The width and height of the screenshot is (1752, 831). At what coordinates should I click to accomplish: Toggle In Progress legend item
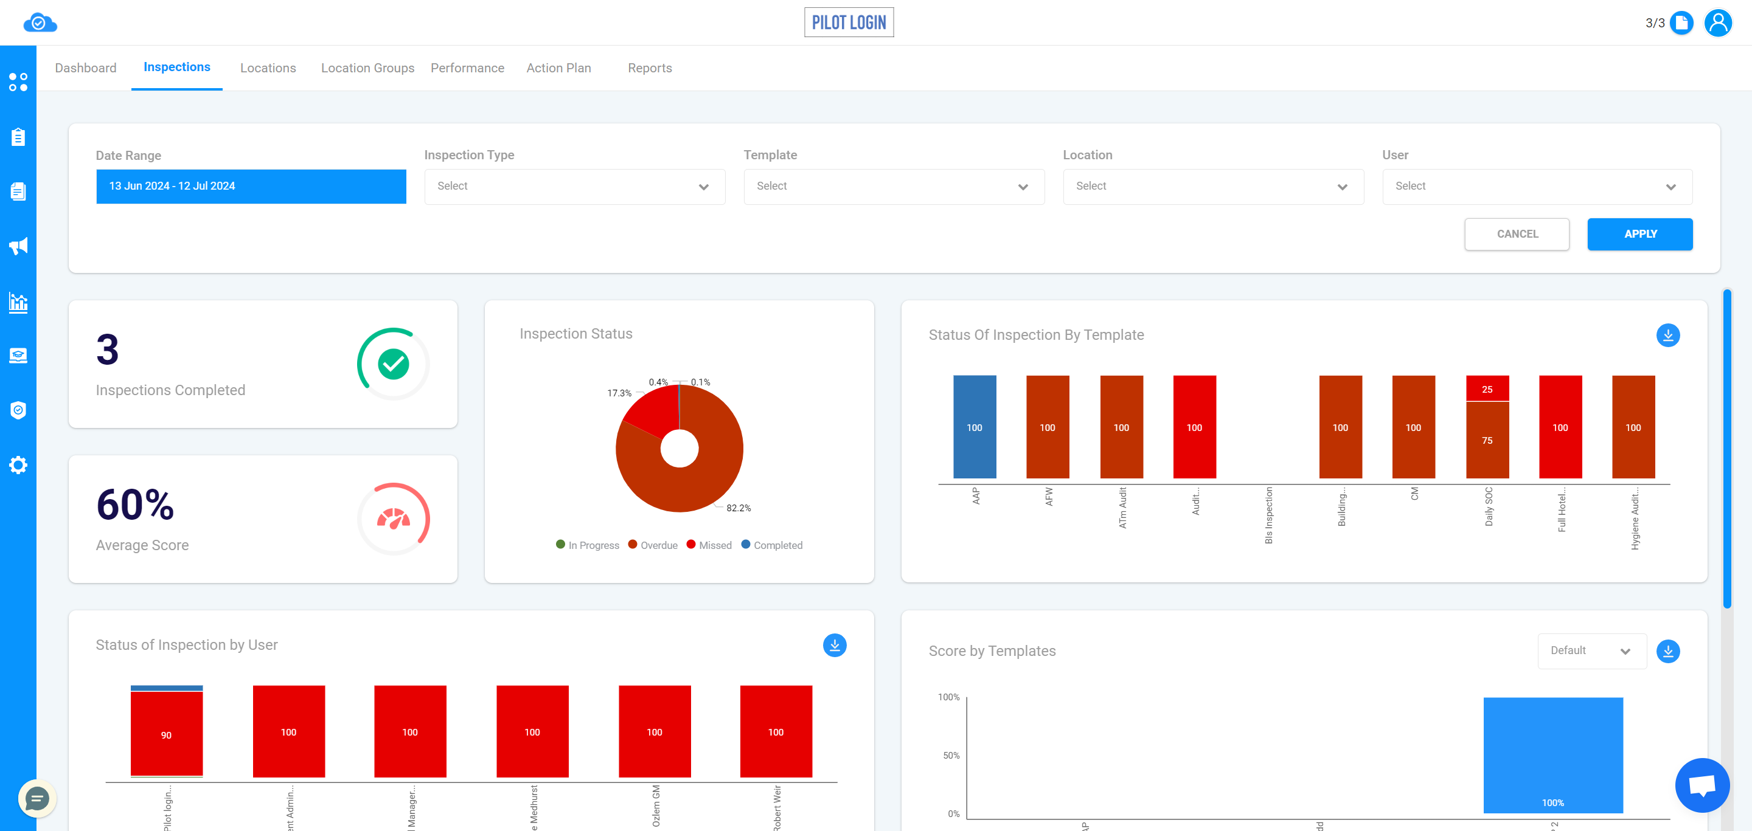pyautogui.click(x=587, y=545)
